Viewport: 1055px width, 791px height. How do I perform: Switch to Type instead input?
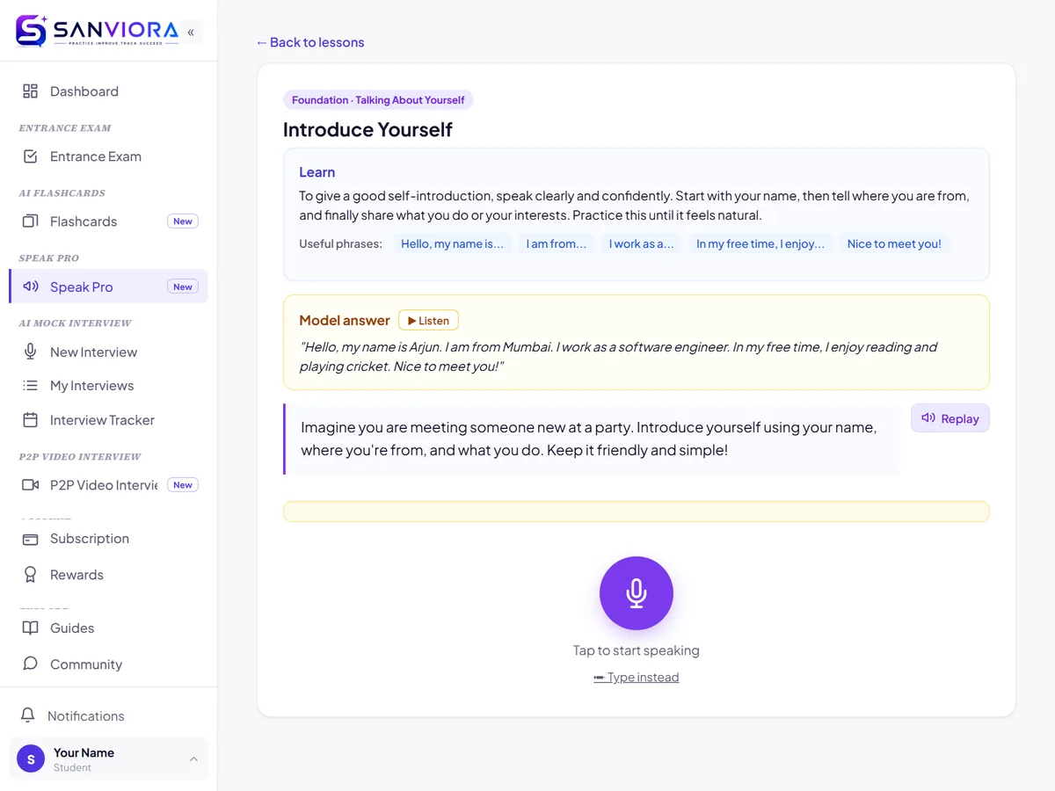click(637, 678)
